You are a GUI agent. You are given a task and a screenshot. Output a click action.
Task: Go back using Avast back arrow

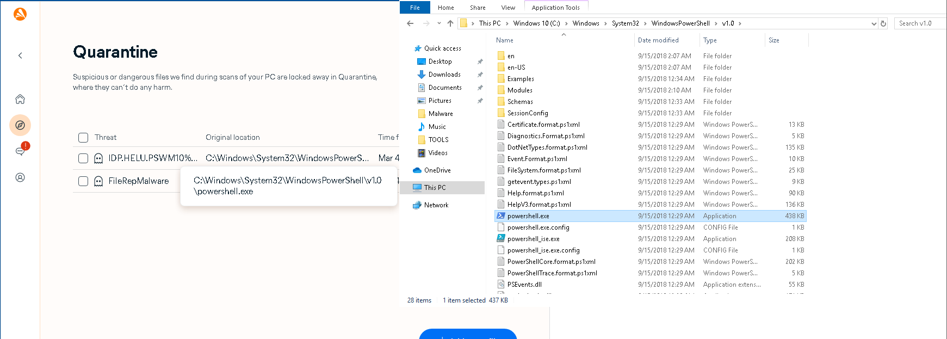[20, 56]
